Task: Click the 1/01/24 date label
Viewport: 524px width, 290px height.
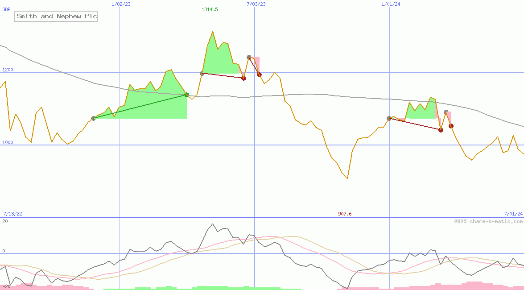Action: 391,4
